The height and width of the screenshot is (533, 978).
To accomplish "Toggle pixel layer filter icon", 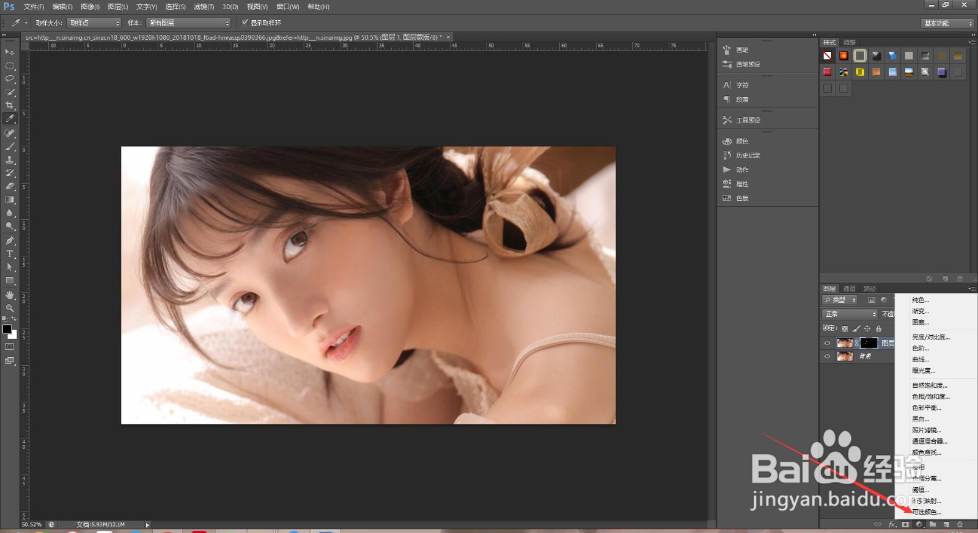I will (x=872, y=300).
